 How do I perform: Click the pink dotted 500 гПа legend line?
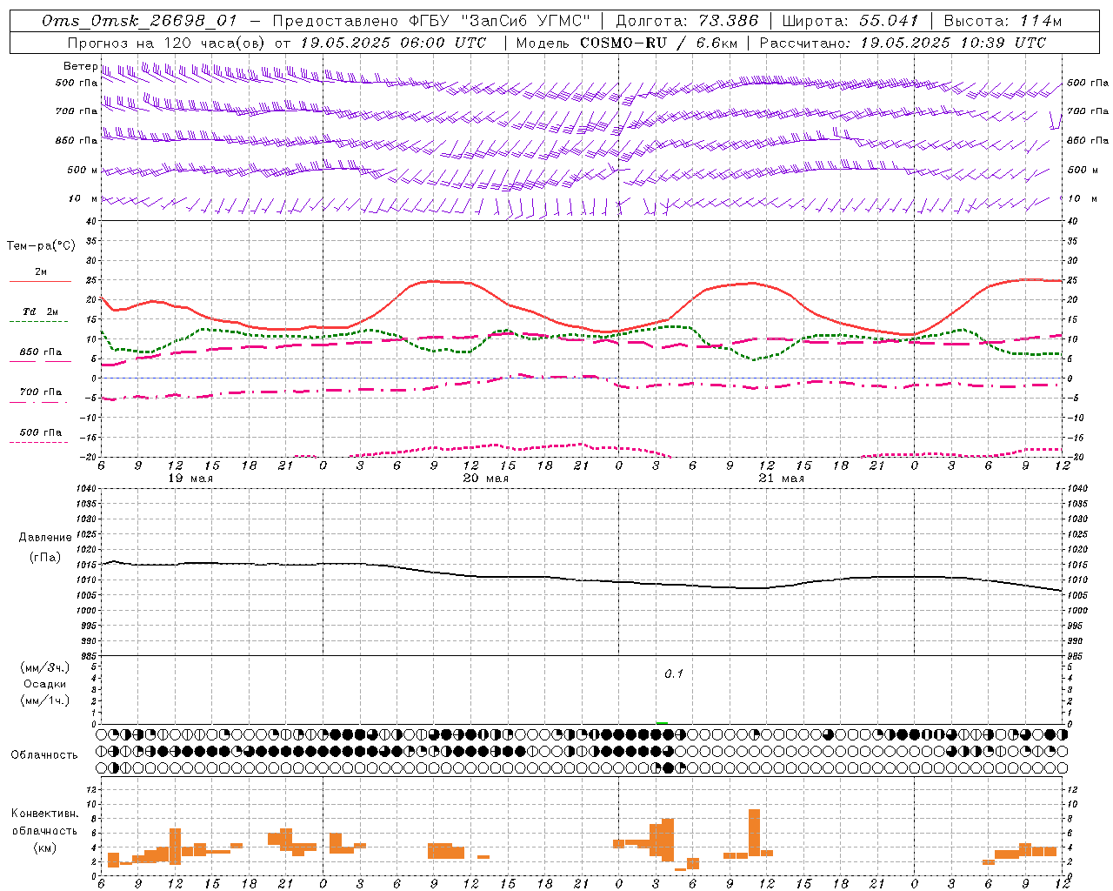click(38, 443)
